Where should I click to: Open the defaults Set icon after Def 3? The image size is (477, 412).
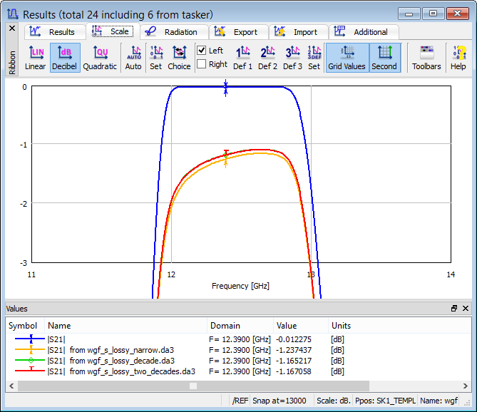314,58
